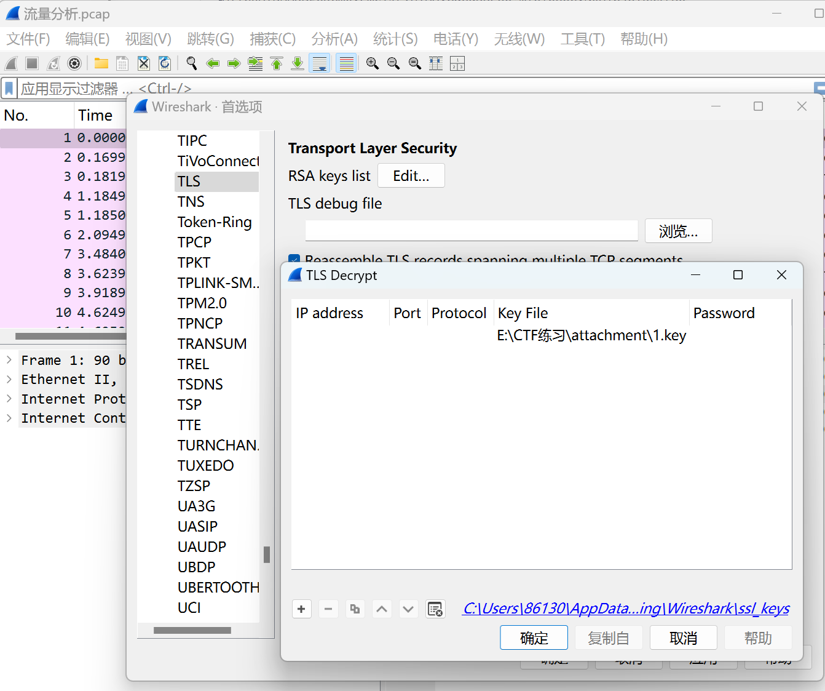This screenshot has width=825, height=691.
Task: Reload the capture file
Action: point(164,63)
